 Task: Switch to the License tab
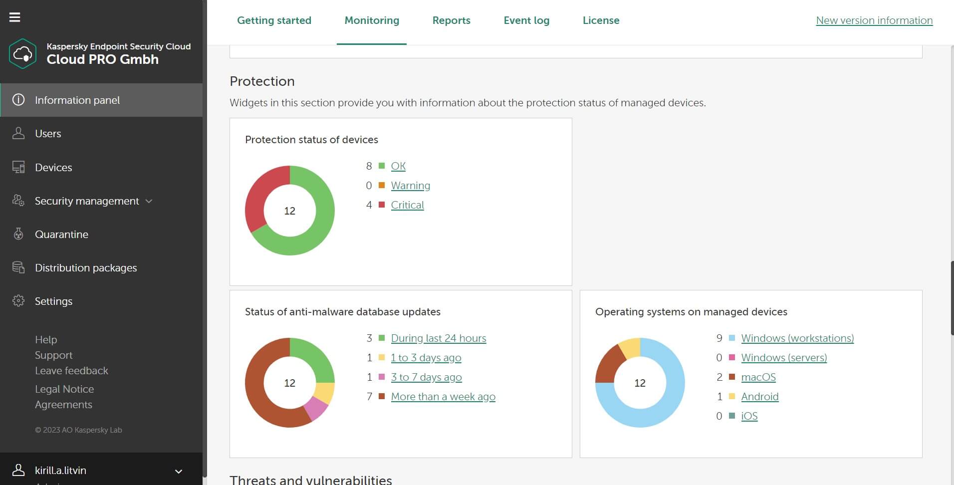click(x=601, y=20)
